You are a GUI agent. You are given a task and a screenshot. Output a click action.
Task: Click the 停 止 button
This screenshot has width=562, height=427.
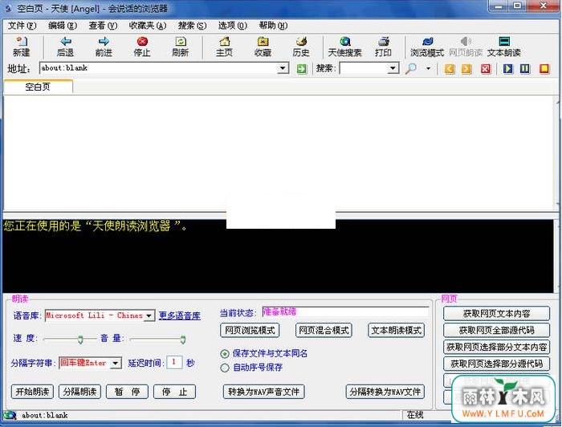(174, 392)
